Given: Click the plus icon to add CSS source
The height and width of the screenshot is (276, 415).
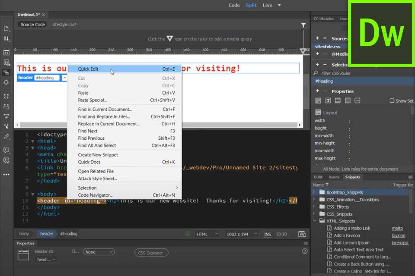Looking at the screenshot, I should pos(317,38).
